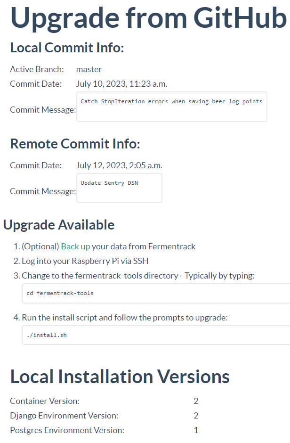Click the 'Active Branch:' label
Image resolution: width=290 pixels, height=443 pixels.
[37, 69]
